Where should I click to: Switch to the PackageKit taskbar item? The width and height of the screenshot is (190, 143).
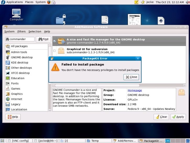point(151,141)
